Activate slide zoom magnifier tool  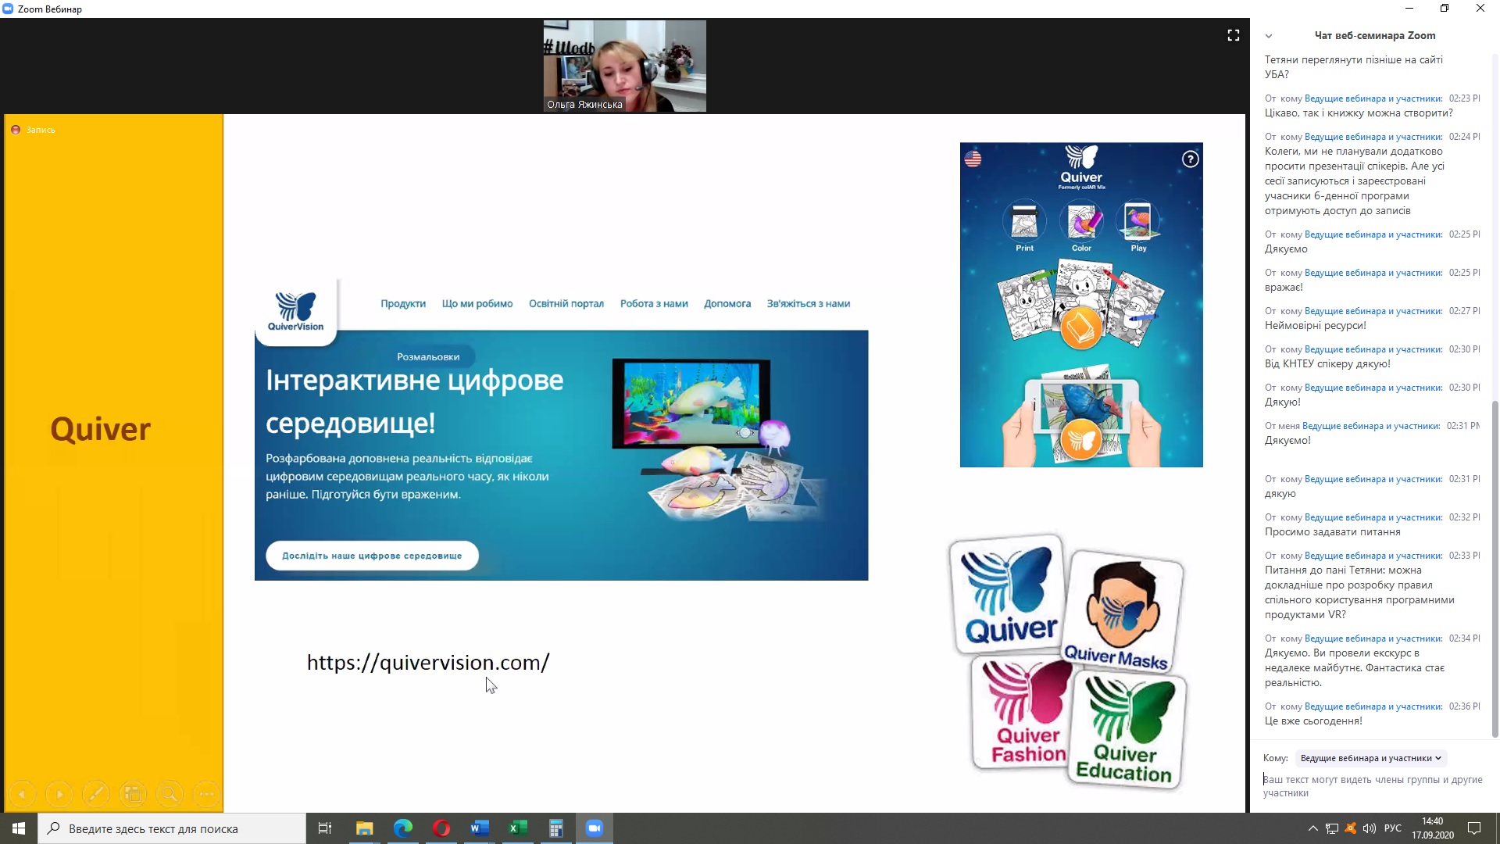tap(170, 795)
